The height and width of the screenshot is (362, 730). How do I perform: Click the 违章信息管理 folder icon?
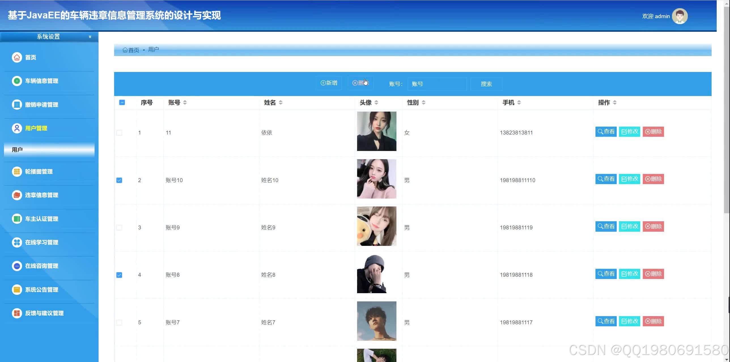(17, 195)
